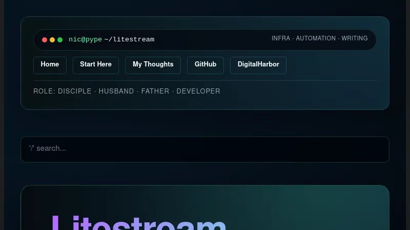Image resolution: width=410 pixels, height=230 pixels.
Task: Click the FATHER role text
Action: point(155,91)
